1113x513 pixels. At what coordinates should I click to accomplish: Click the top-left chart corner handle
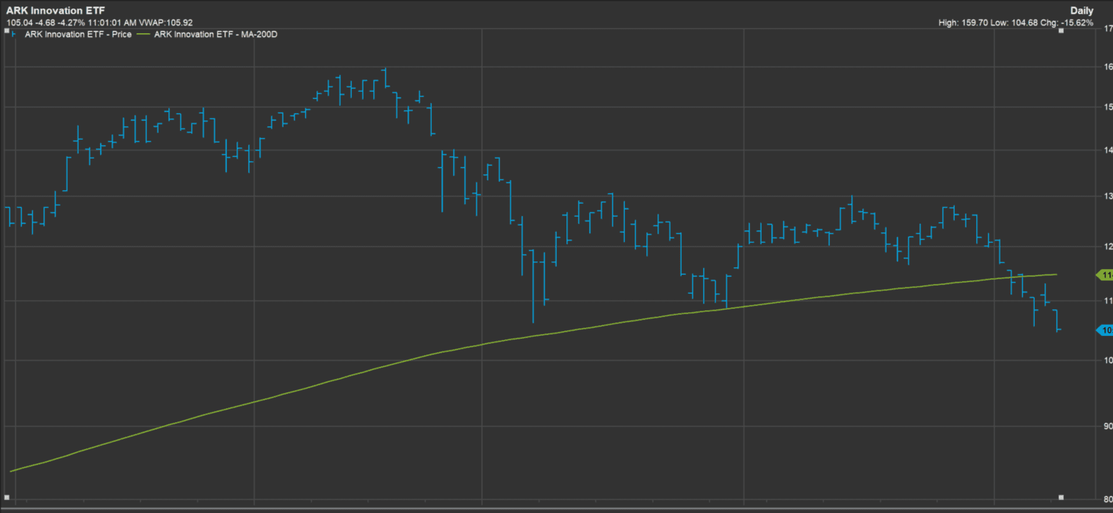coord(7,31)
